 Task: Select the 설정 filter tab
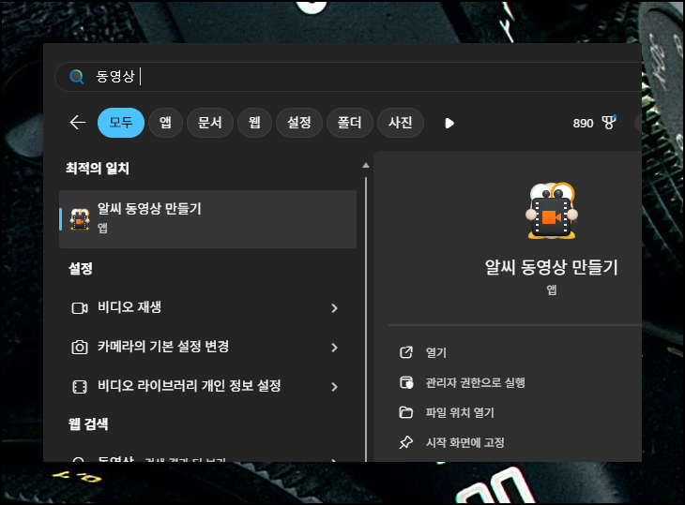[x=299, y=123]
